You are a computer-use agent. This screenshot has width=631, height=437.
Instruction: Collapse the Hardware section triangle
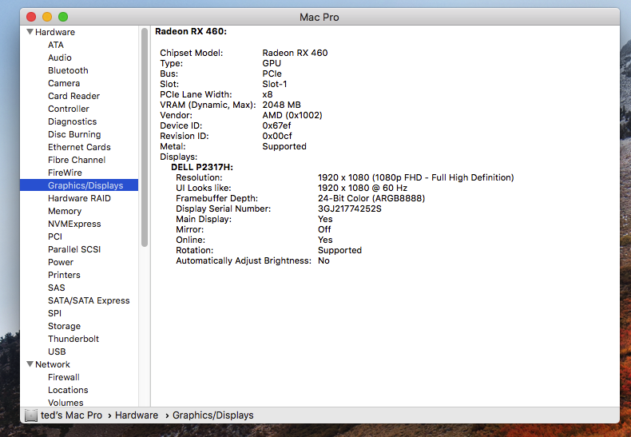click(30, 31)
